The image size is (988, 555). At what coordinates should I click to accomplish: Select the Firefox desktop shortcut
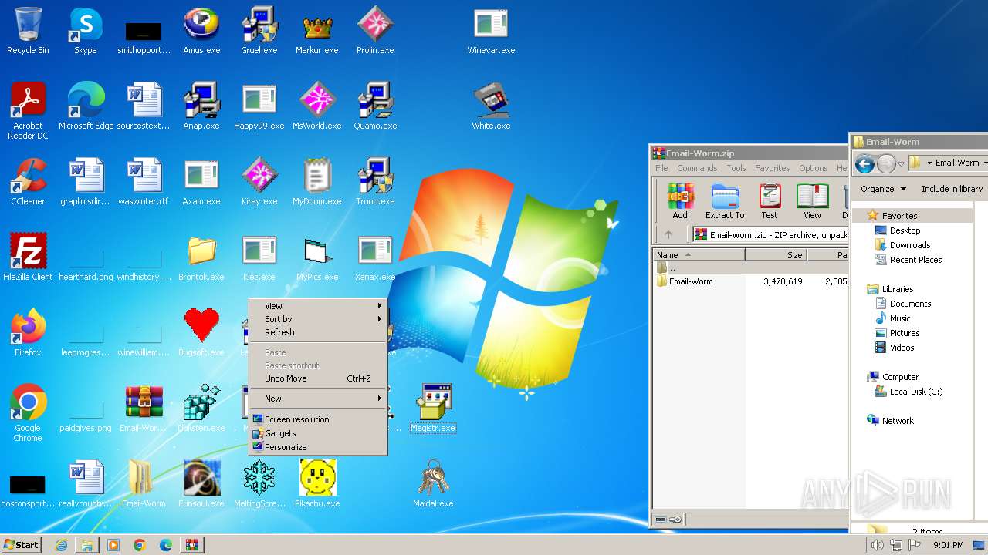[x=28, y=333]
